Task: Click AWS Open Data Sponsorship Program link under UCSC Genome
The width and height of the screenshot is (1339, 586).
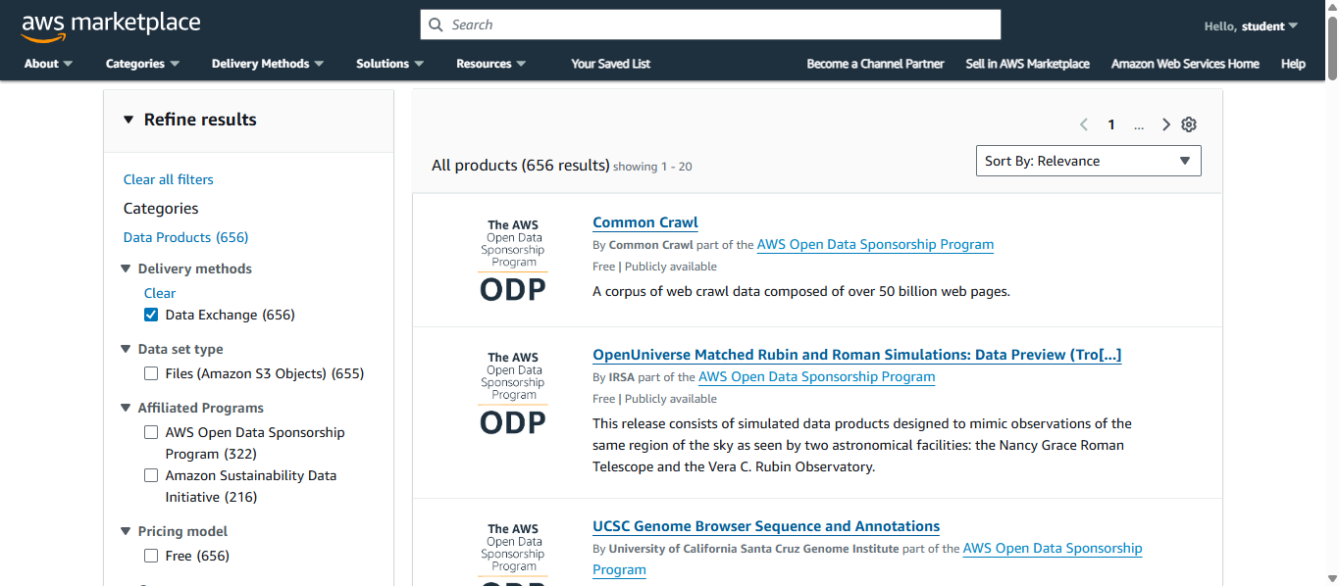Action: pos(1053,548)
